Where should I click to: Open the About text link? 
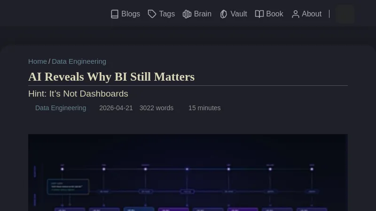click(x=312, y=14)
